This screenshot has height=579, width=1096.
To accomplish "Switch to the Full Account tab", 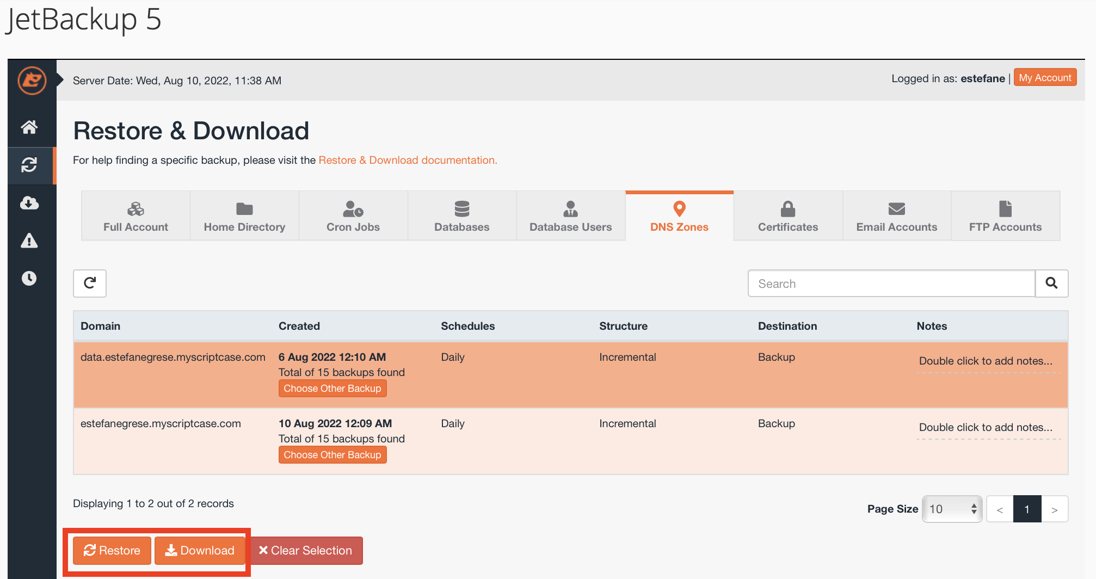I will coord(136,216).
